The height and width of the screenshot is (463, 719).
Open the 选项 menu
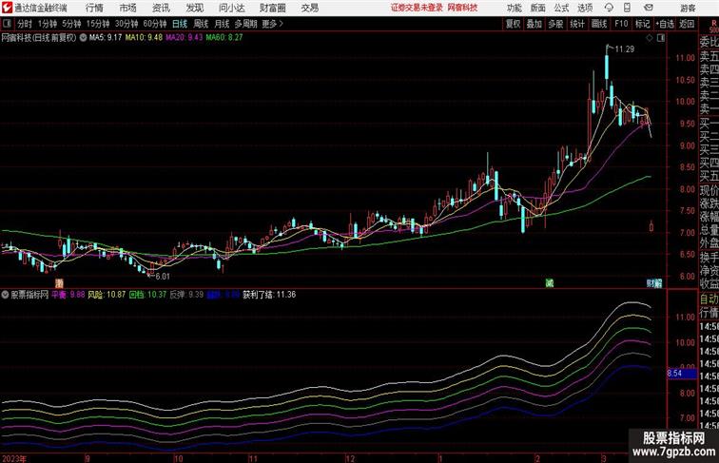point(585,8)
